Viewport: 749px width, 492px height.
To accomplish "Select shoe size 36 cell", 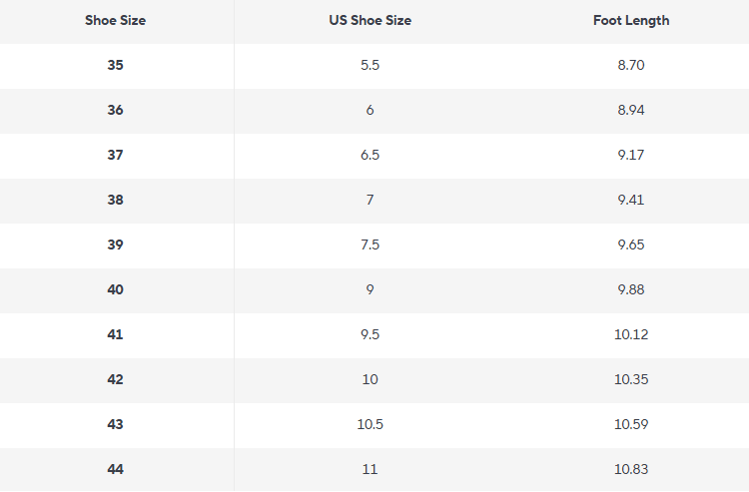I will click(115, 110).
